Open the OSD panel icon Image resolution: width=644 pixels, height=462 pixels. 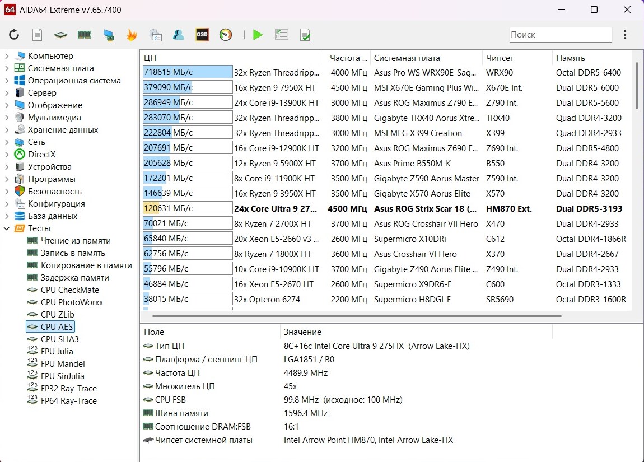pyautogui.click(x=202, y=35)
